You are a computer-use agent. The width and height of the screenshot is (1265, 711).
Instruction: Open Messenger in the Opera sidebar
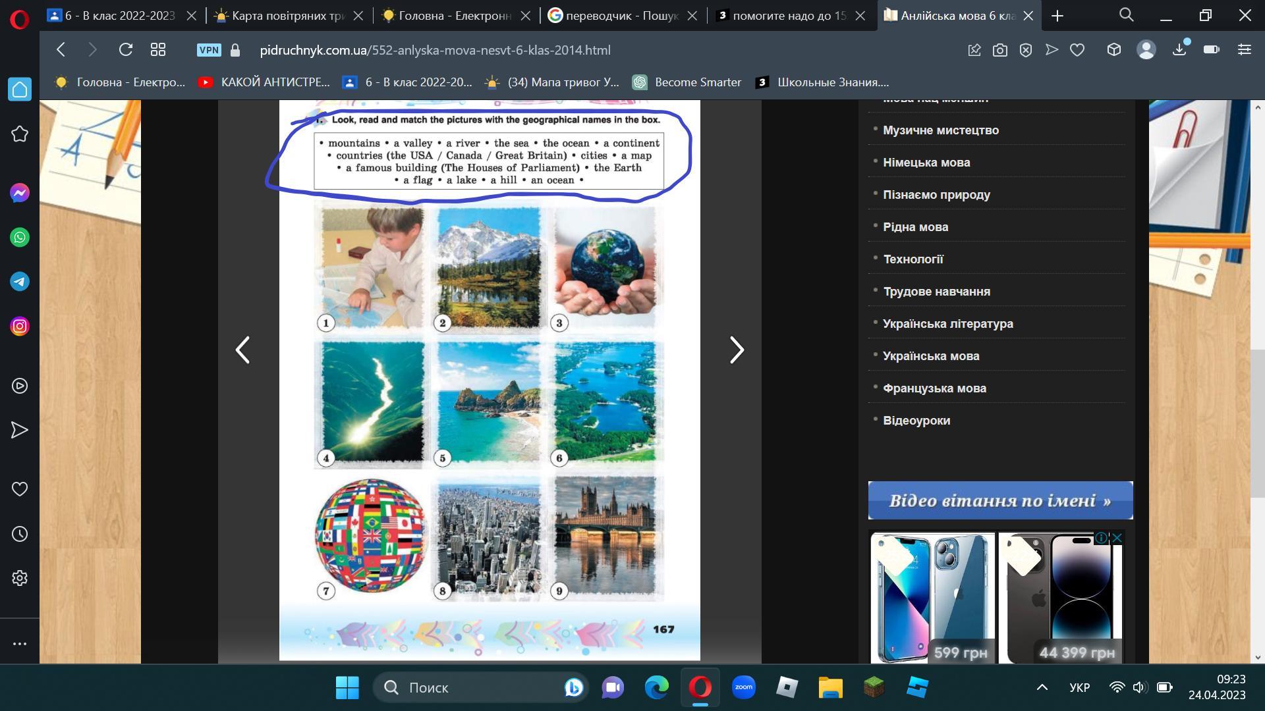tap(20, 193)
